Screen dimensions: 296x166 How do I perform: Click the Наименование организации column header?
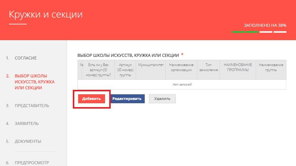pyautogui.click(x=181, y=68)
